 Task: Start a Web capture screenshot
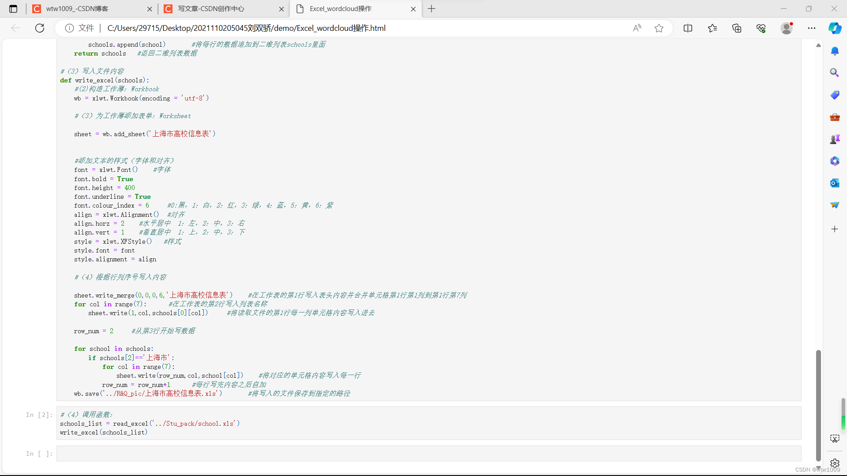[835, 439]
